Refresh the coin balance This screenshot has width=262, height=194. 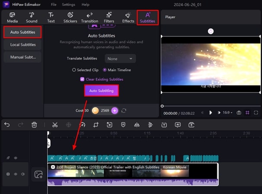[124, 110]
